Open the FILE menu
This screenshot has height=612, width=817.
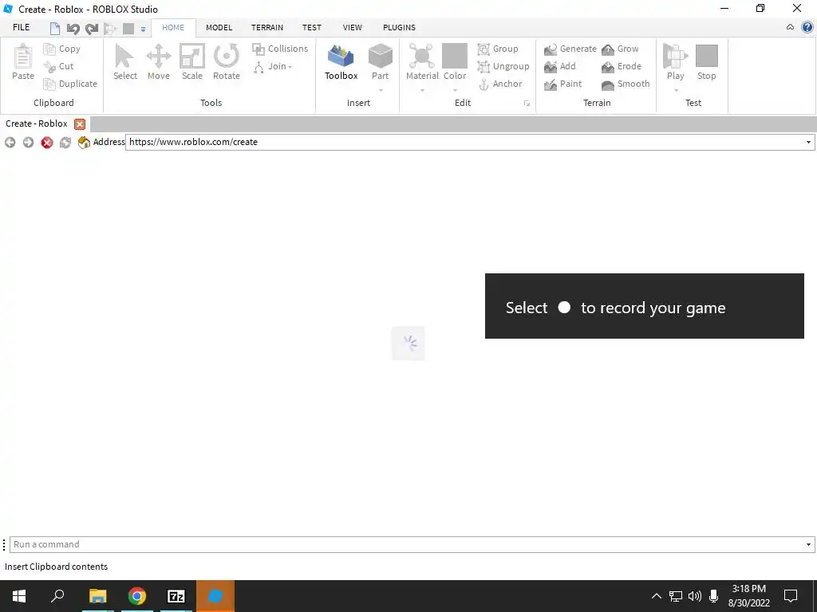(x=22, y=27)
